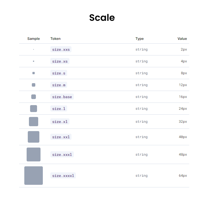The image size is (204, 203).
Task: Click the Token column header
Action: click(56, 39)
